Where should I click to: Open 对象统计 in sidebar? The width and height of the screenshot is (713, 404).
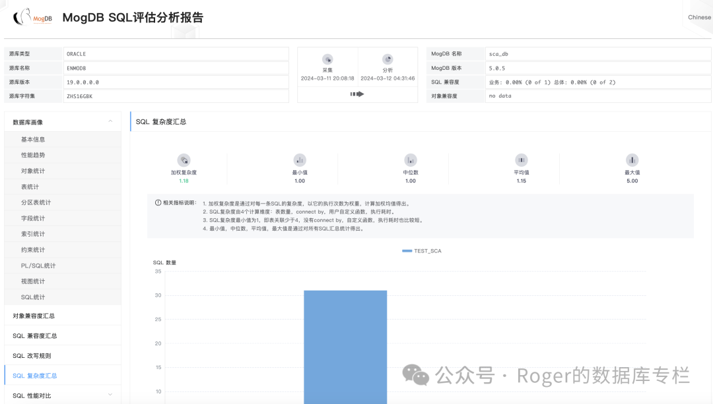point(63,171)
